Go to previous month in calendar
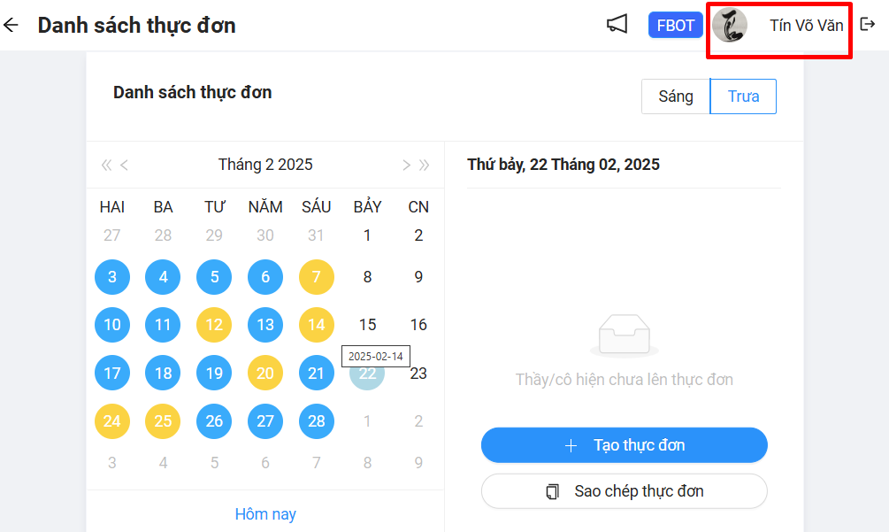The width and height of the screenshot is (889, 532). click(125, 165)
